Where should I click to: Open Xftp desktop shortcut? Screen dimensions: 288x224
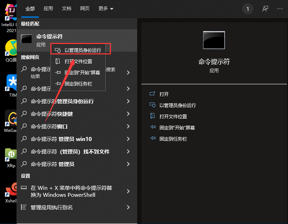tap(11, 158)
